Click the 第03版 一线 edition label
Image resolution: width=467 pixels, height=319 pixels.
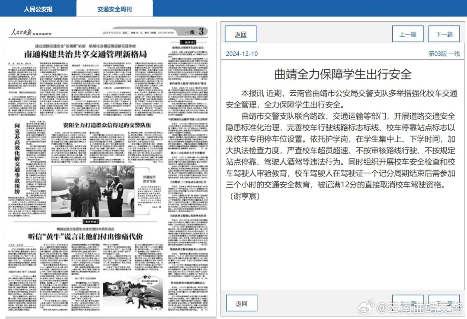coord(444,54)
